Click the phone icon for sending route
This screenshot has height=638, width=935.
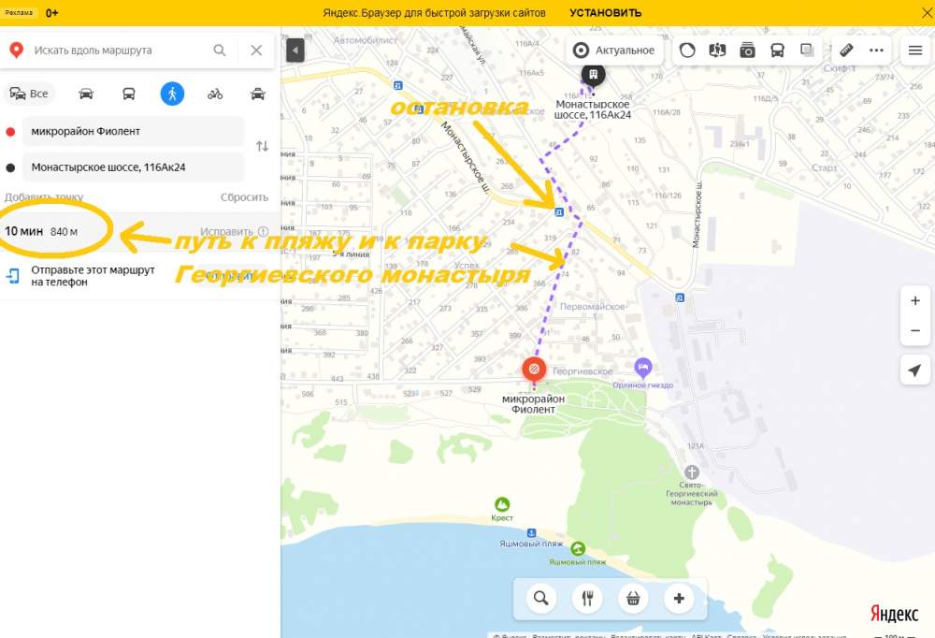pyautogui.click(x=12, y=276)
